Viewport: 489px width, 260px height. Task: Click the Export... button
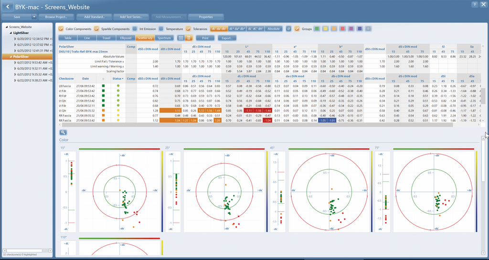pyautogui.click(x=227, y=38)
